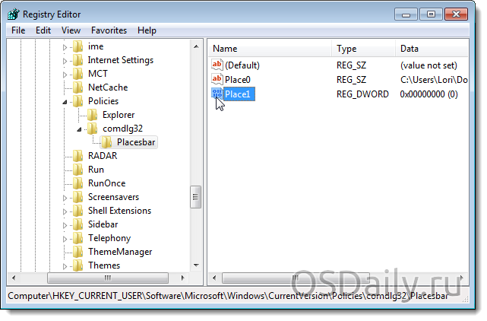Click the comdlg32 folder icon
This screenshot has width=487, height=321.
click(93, 129)
